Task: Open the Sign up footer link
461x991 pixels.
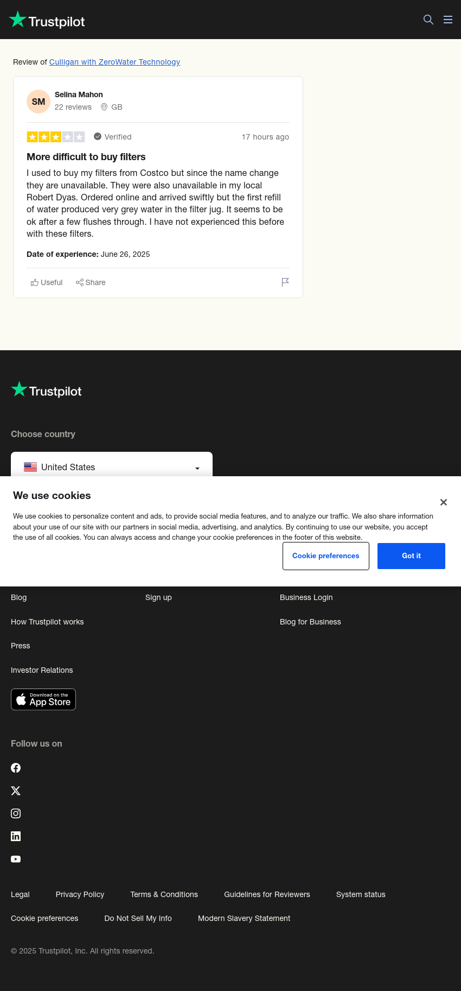Action: click(x=158, y=597)
